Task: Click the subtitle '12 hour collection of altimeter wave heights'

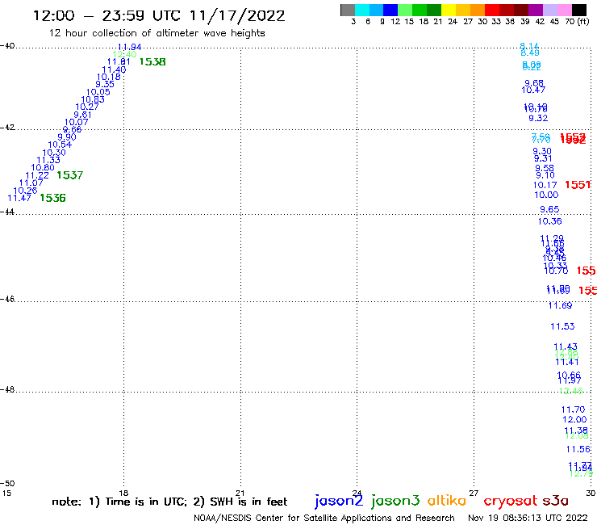Action: (157, 33)
